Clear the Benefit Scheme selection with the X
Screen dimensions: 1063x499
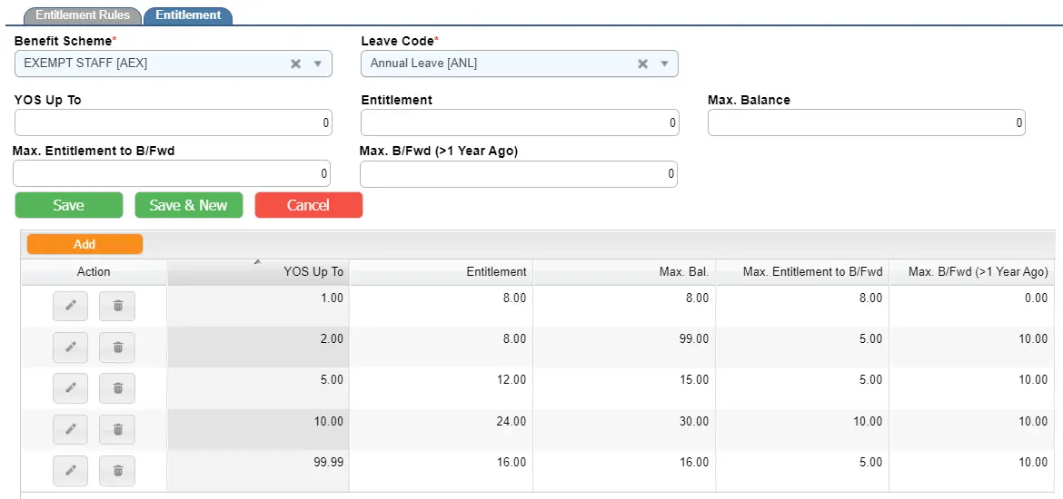pyautogui.click(x=295, y=64)
